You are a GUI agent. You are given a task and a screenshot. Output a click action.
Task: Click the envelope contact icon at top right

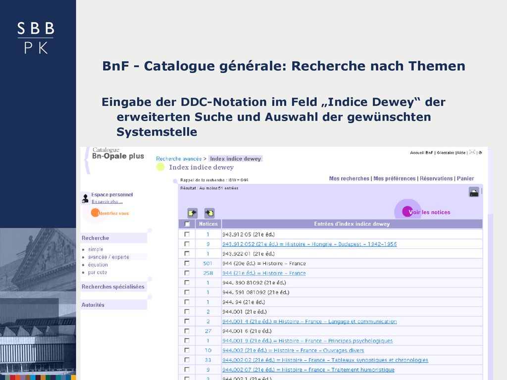pos(472,152)
